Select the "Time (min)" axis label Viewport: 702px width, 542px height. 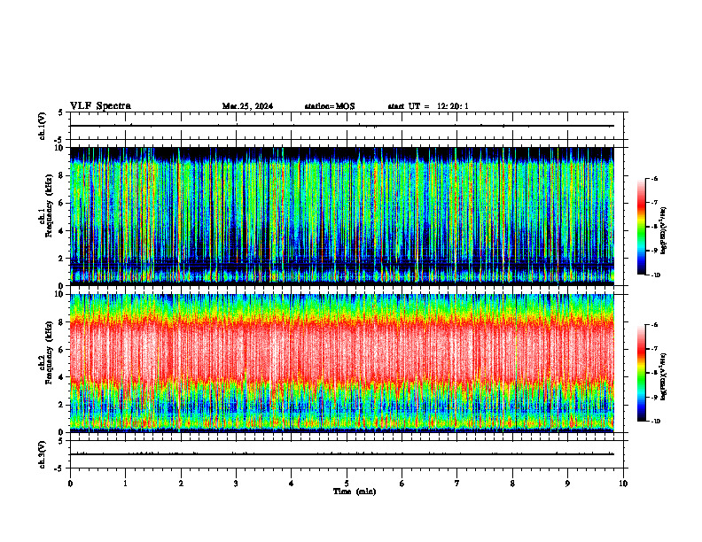tap(355, 492)
